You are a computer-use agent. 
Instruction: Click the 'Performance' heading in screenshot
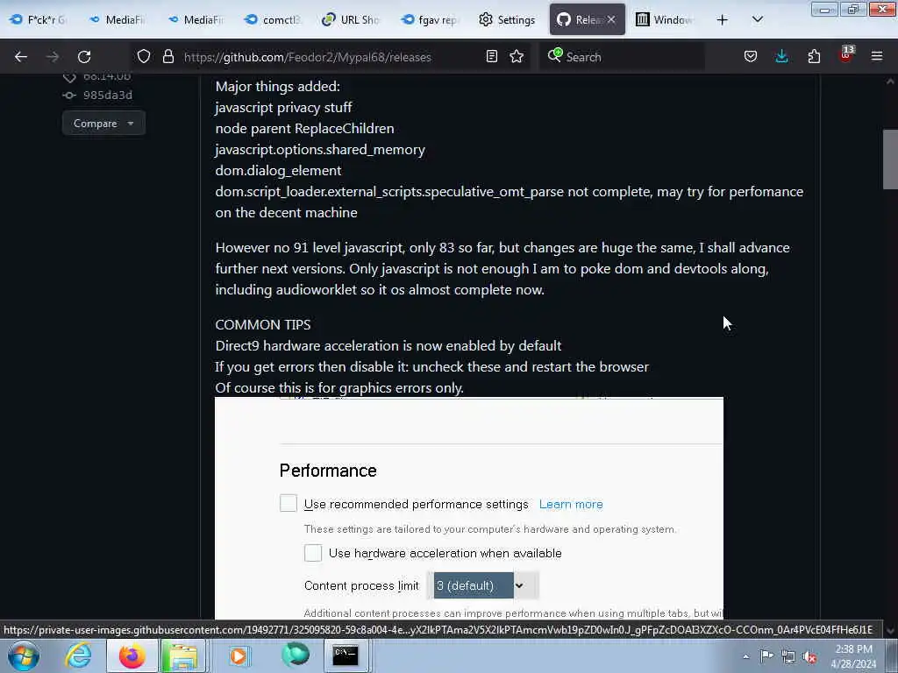[x=328, y=471]
